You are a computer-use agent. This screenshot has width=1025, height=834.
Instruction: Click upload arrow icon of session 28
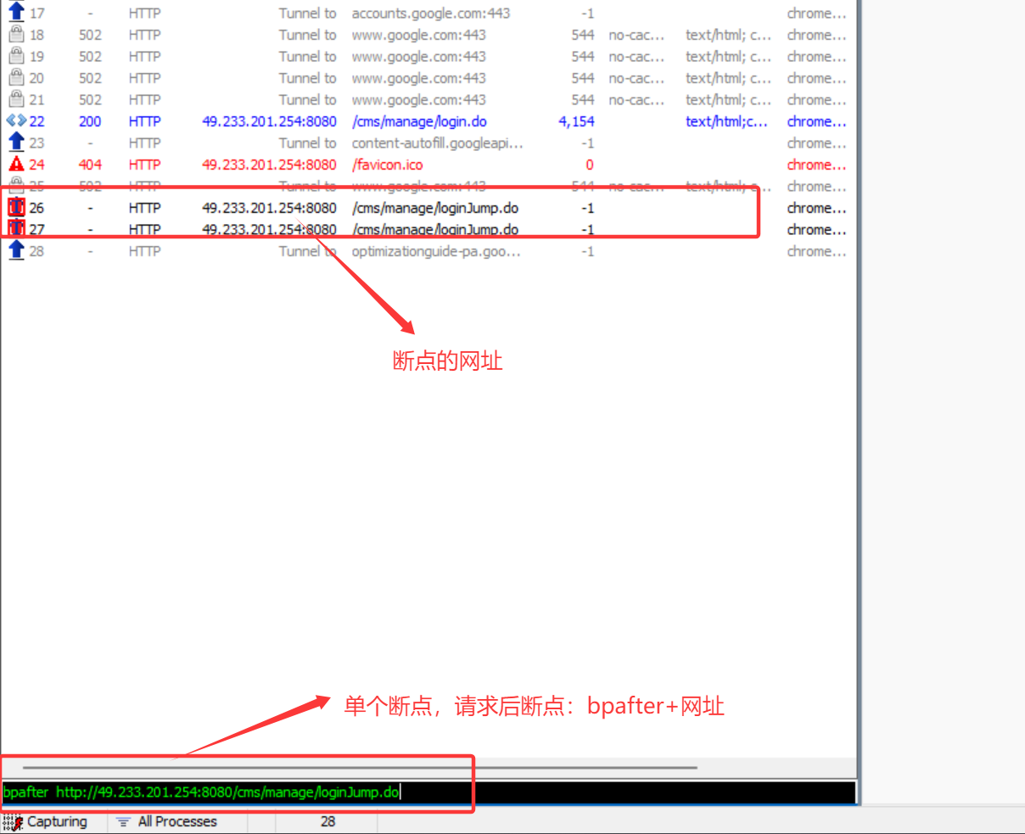tap(16, 250)
